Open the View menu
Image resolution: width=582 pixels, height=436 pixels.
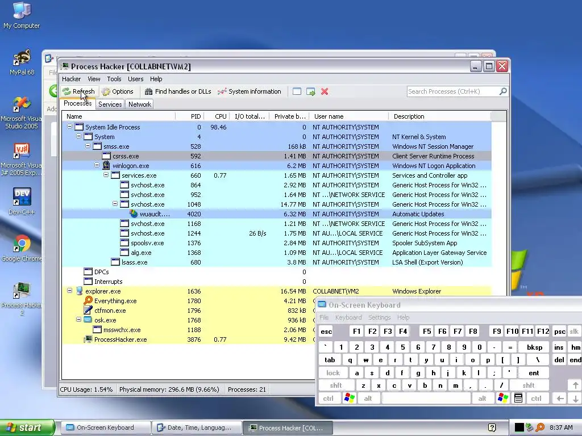[x=94, y=79]
